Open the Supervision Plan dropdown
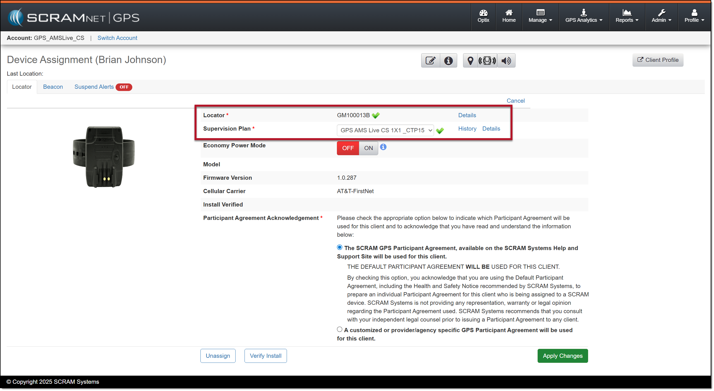 385,130
